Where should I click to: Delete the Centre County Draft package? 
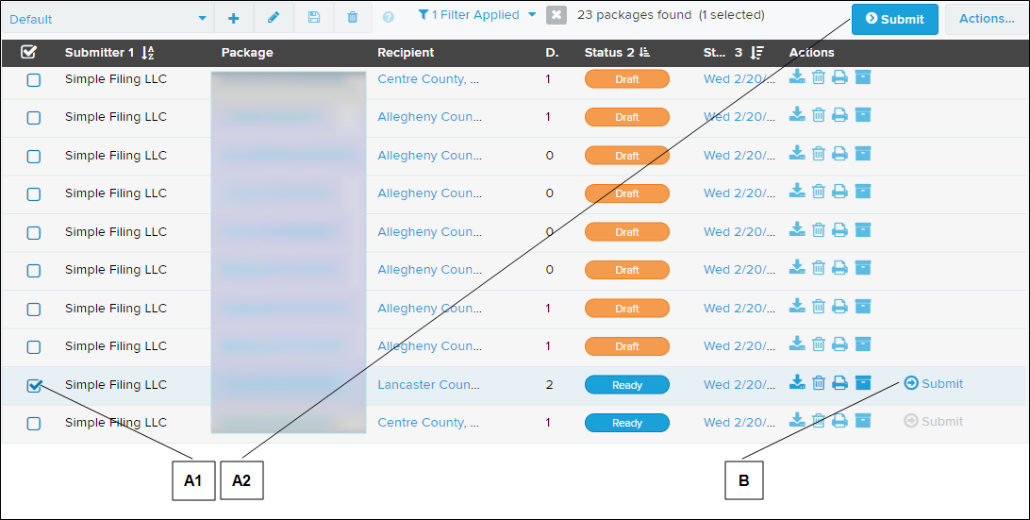(x=819, y=77)
